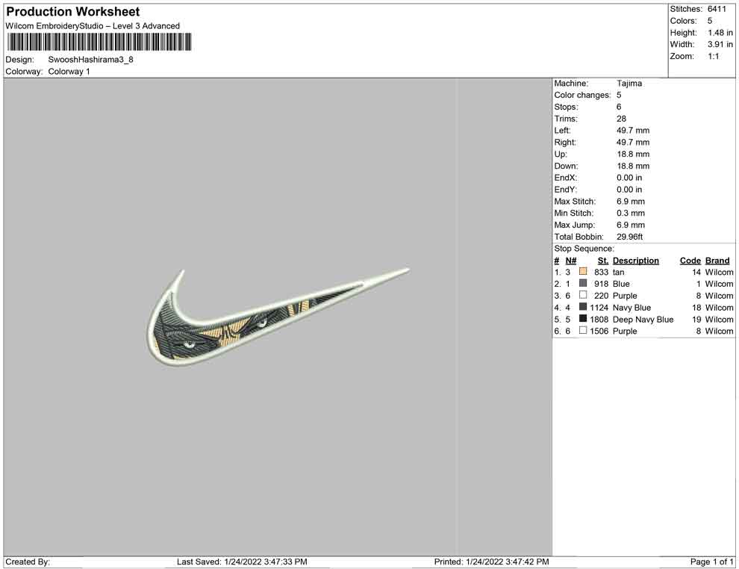The image size is (739, 569).
Task: Click the St. column header
Action: tap(603, 261)
